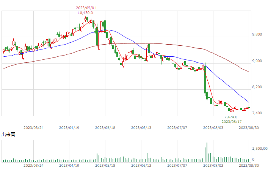Click the large green candlestick of the August crash
This screenshot has width=268, height=169.
(x=205, y=79)
